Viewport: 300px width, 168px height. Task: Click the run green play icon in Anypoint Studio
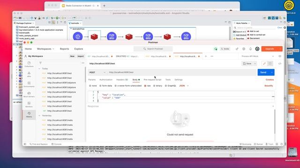pos(57,18)
